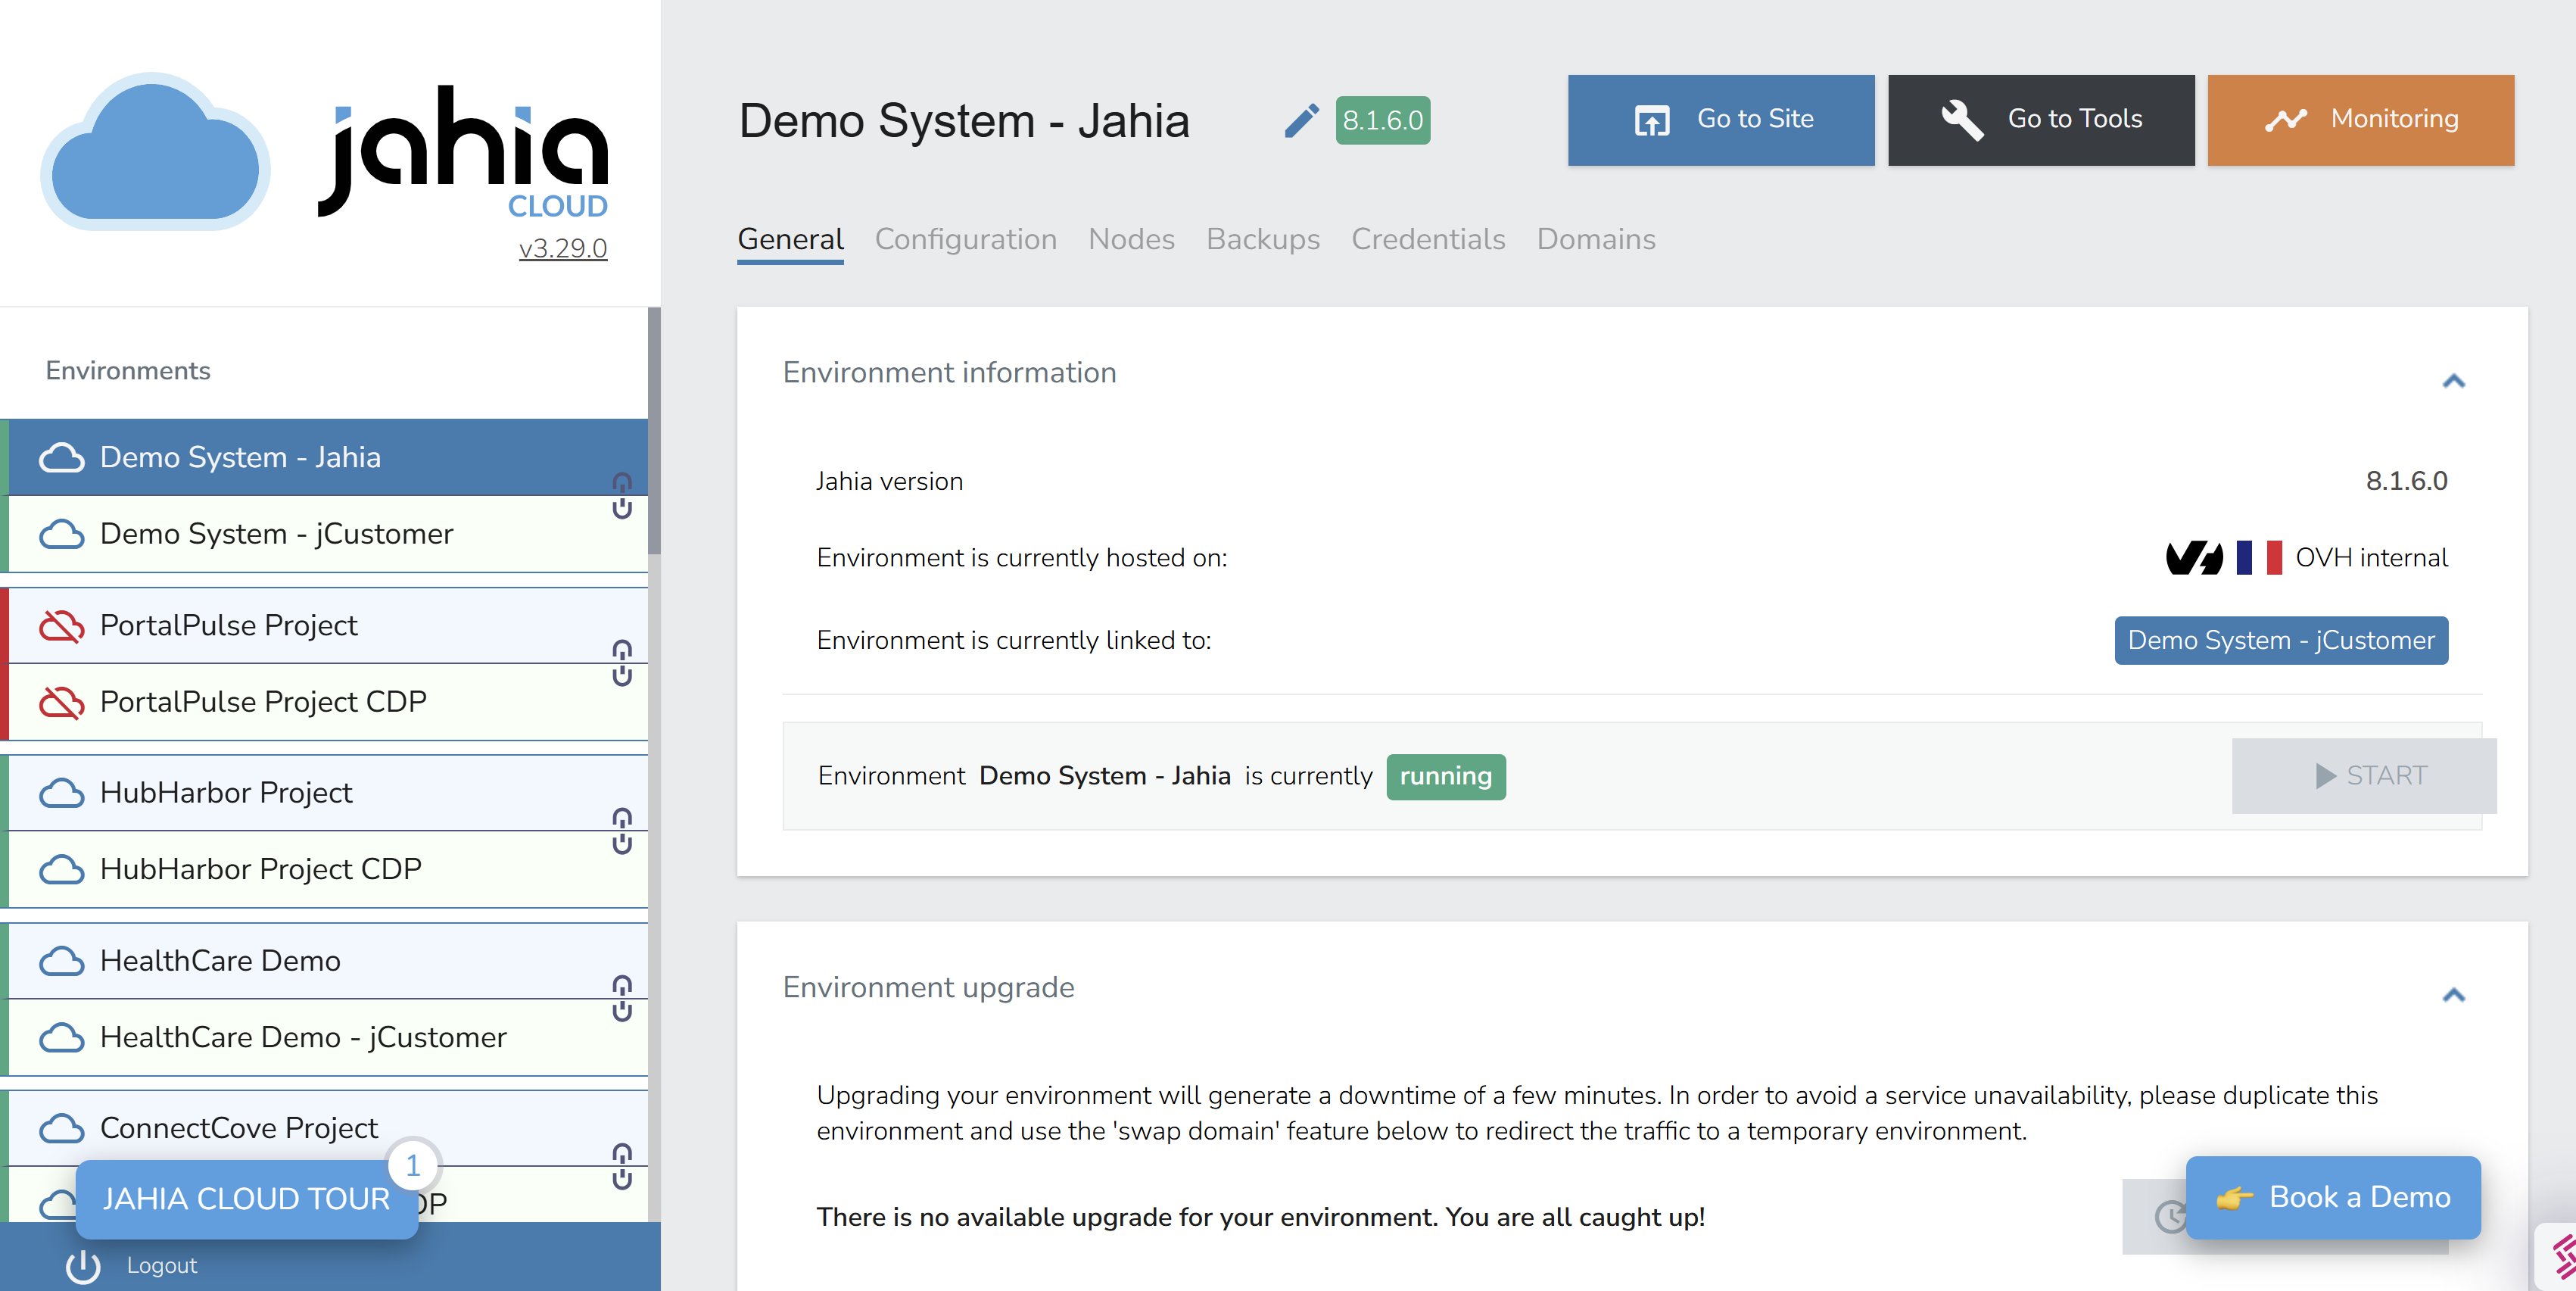This screenshot has height=1291, width=2576.
Task: Open the linked Demo System - jCustomer badge
Action: pyautogui.click(x=2281, y=640)
